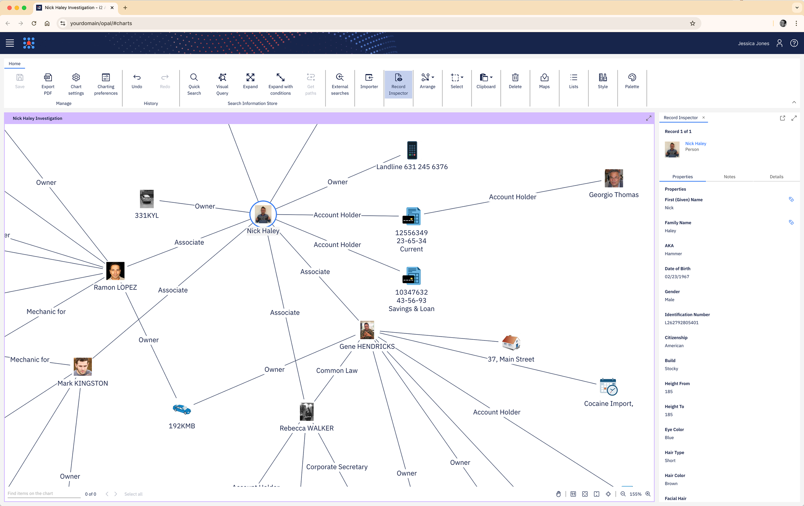This screenshot has height=506, width=804.
Task: Reload the browser page
Action: (34, 24)
